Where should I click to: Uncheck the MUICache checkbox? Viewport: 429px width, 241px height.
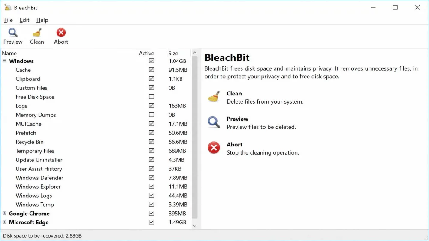click(x=151, y=124)
